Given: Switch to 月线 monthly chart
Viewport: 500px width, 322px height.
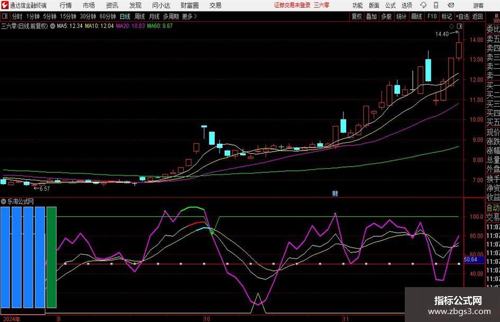Looking at the screenshot, I should tap(154, 16).
